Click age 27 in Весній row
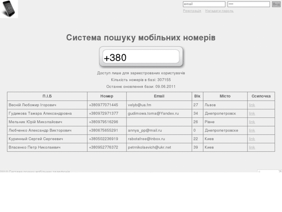Image resolution: width=282 pixels, height=212 pixels. coord(195,105)
